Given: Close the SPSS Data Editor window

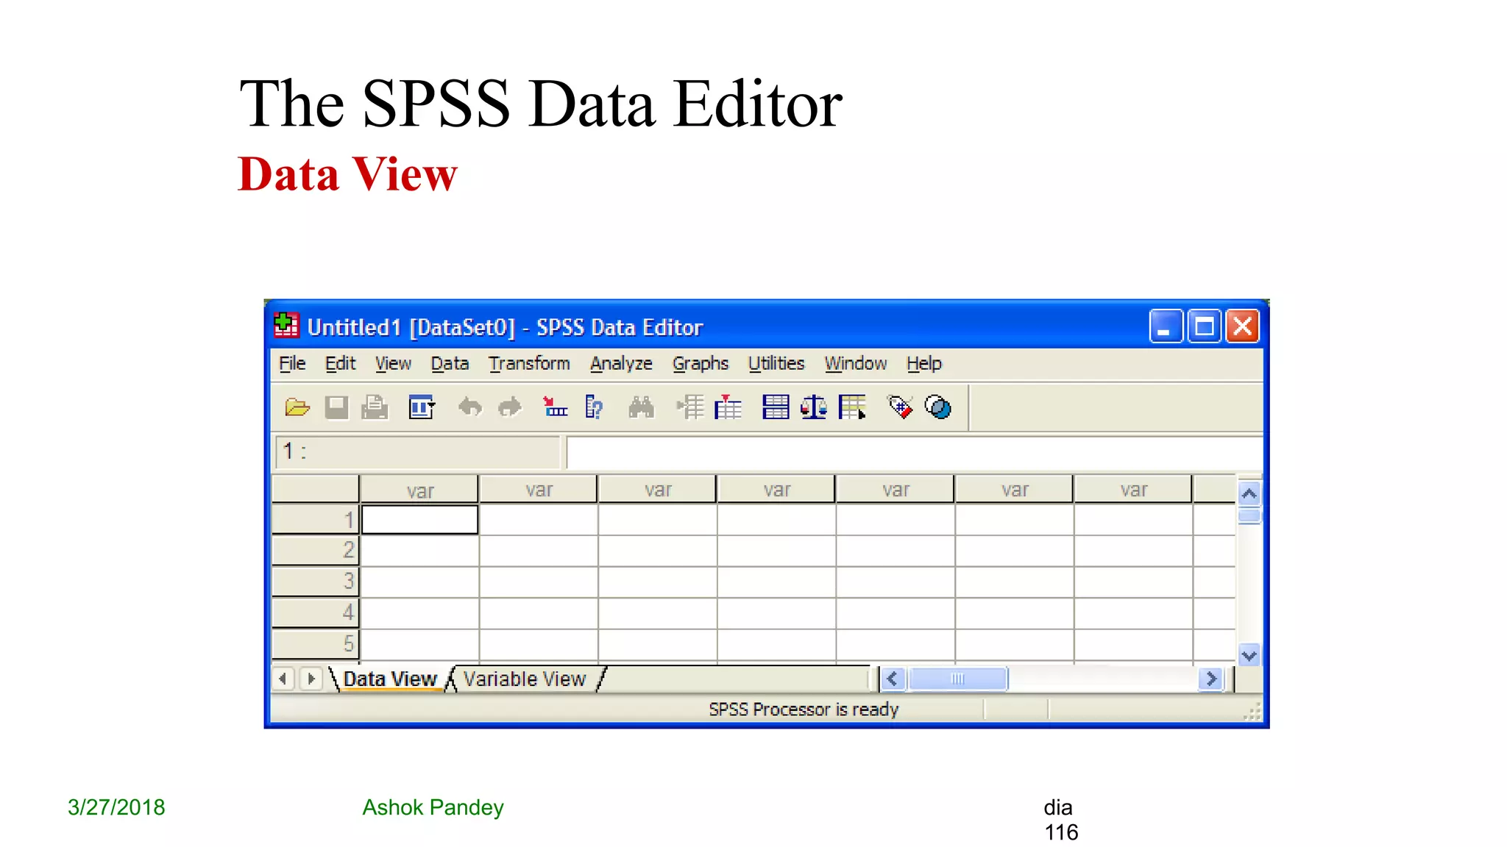Looking at the screenshot, I should pyautogui.click(x=1243, y=326).
